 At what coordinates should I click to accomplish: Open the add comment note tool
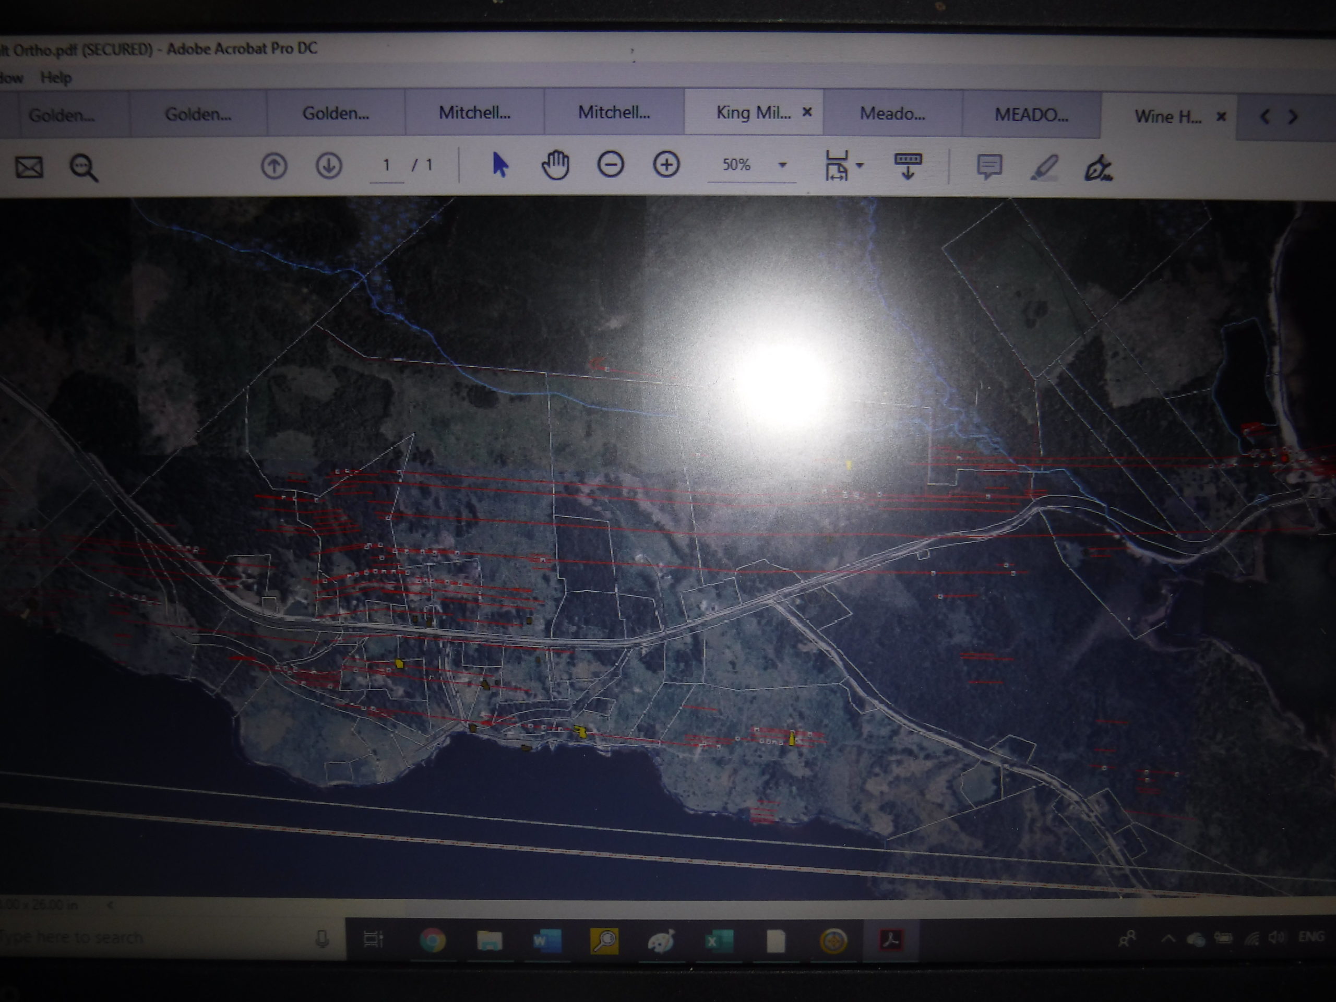click(989, 166)
